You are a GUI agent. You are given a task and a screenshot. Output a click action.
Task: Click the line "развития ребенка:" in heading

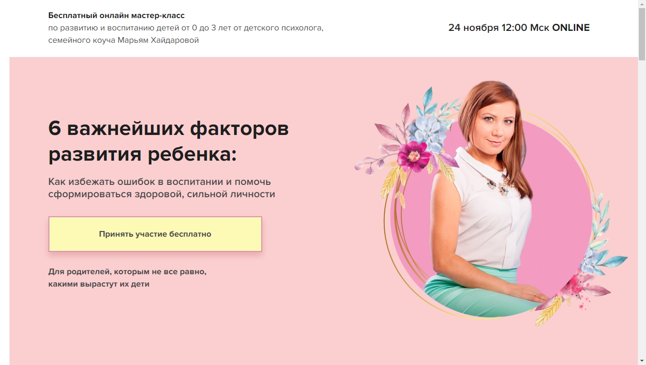coord(142,154)
